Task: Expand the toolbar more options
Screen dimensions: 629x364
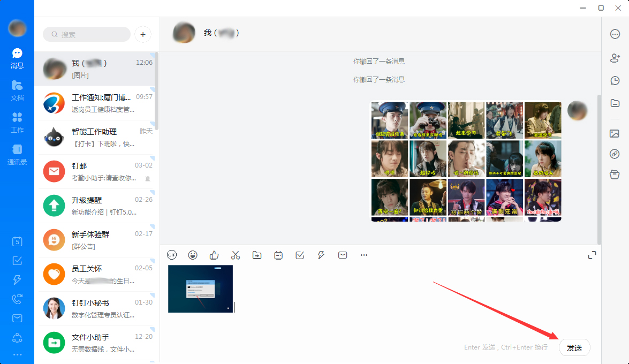Action: click(x=364, y=255)
